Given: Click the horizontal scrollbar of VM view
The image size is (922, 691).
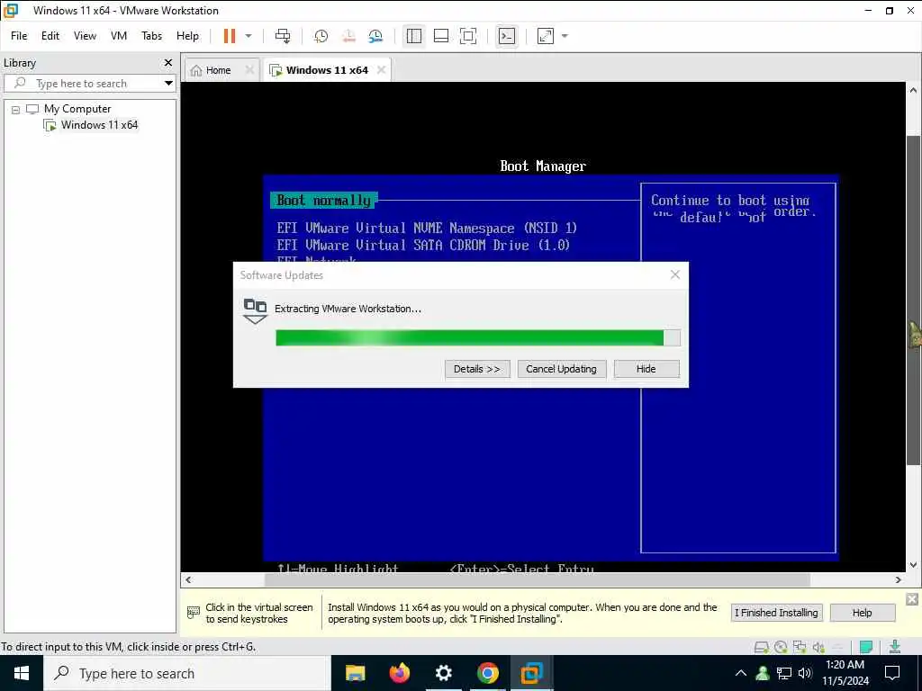Looking at the screenshot, I should [x=537, y=580].
